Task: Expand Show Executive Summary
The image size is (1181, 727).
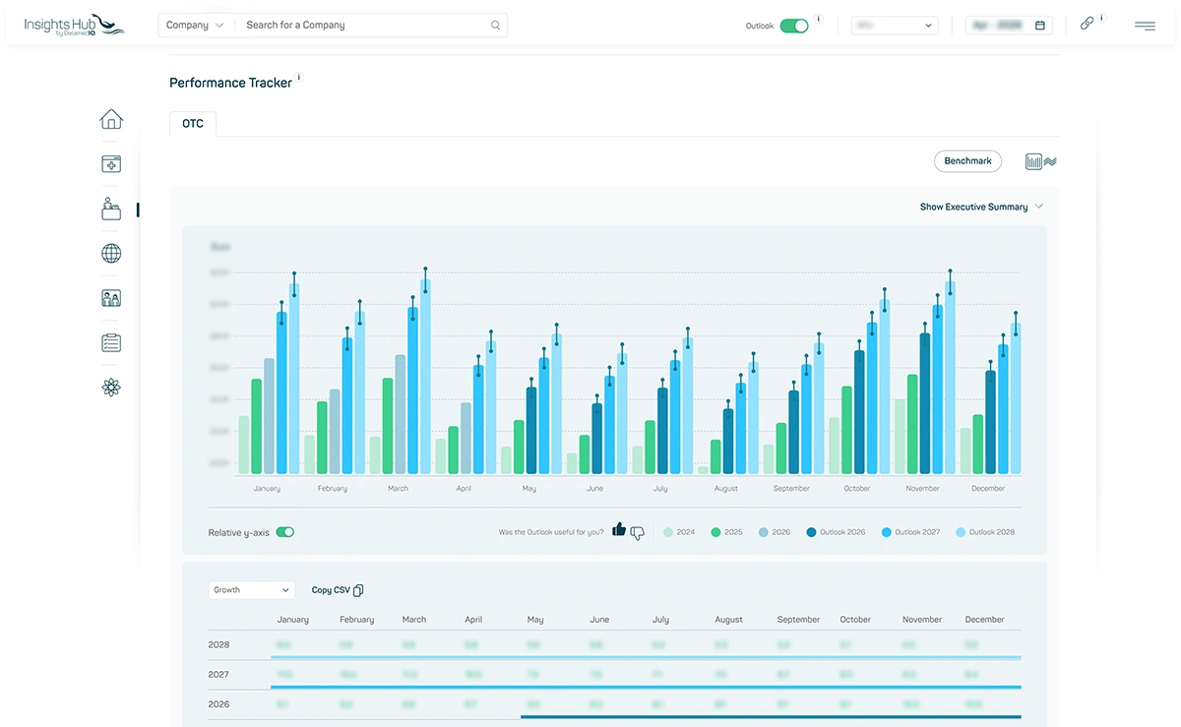Action: [x=981, y=207]
